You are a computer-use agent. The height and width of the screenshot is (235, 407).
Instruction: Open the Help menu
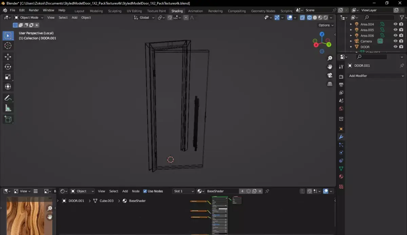[62, 11]
